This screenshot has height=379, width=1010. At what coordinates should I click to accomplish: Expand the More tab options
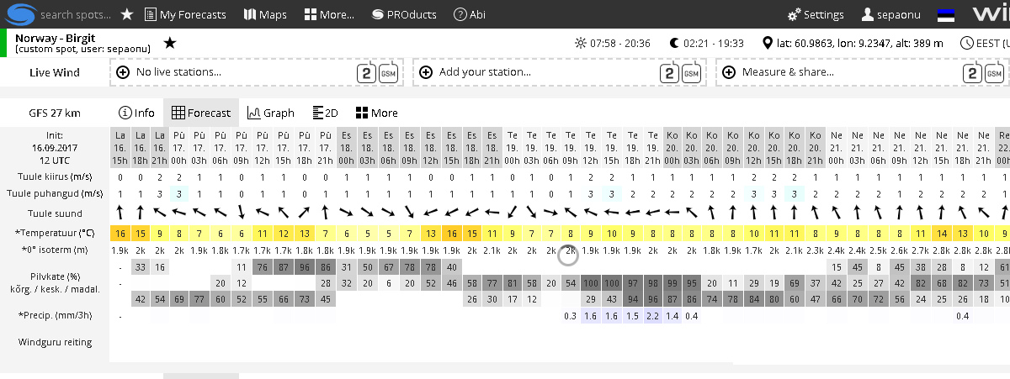pyautogui.click(x=376, y=113)
